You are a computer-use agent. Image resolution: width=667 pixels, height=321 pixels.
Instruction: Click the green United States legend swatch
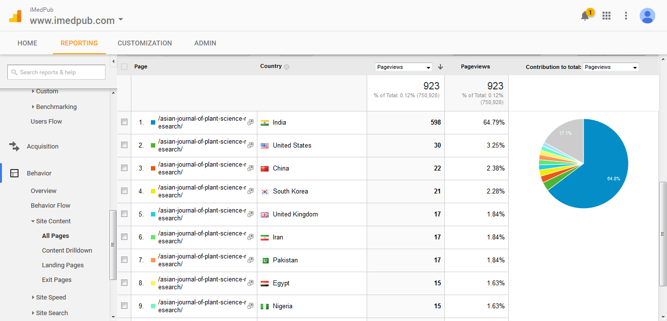(153, 146)
